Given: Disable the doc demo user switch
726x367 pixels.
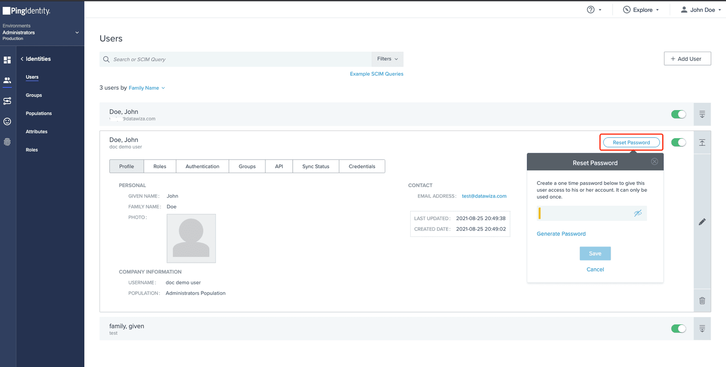Looking at the screenshot, I should [678, 142].
